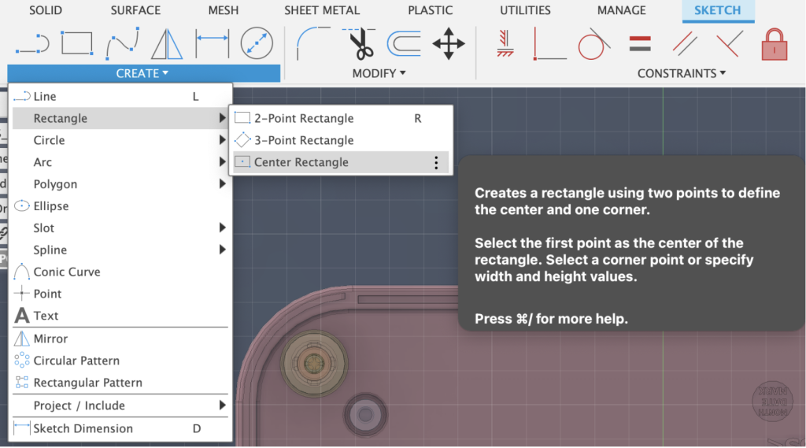This screenshot has width=806, height=448.
Task: Select Center Rectangle from submenu
Action: (x=342, y=162)
